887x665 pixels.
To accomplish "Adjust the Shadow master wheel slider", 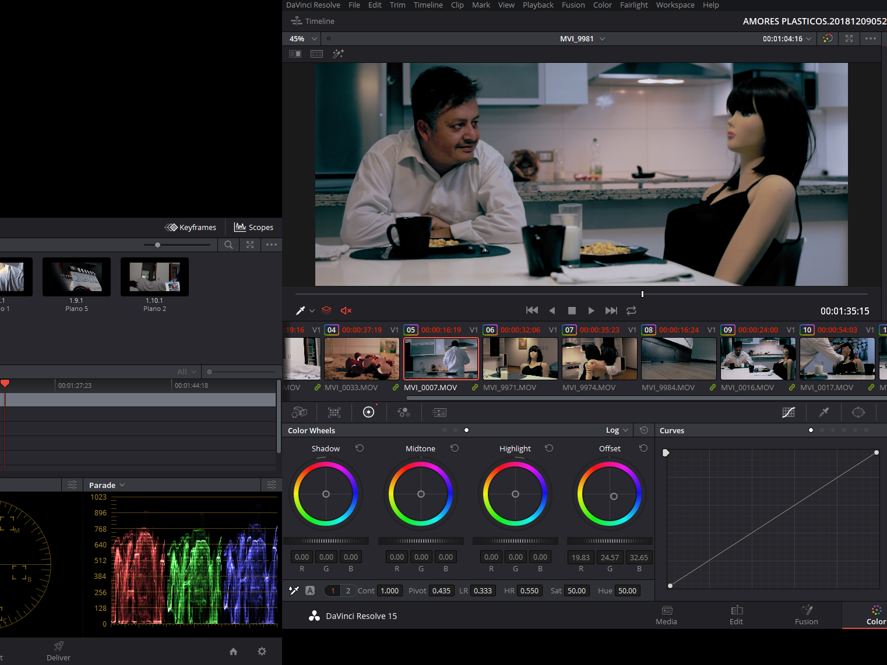I will (326, 541).
